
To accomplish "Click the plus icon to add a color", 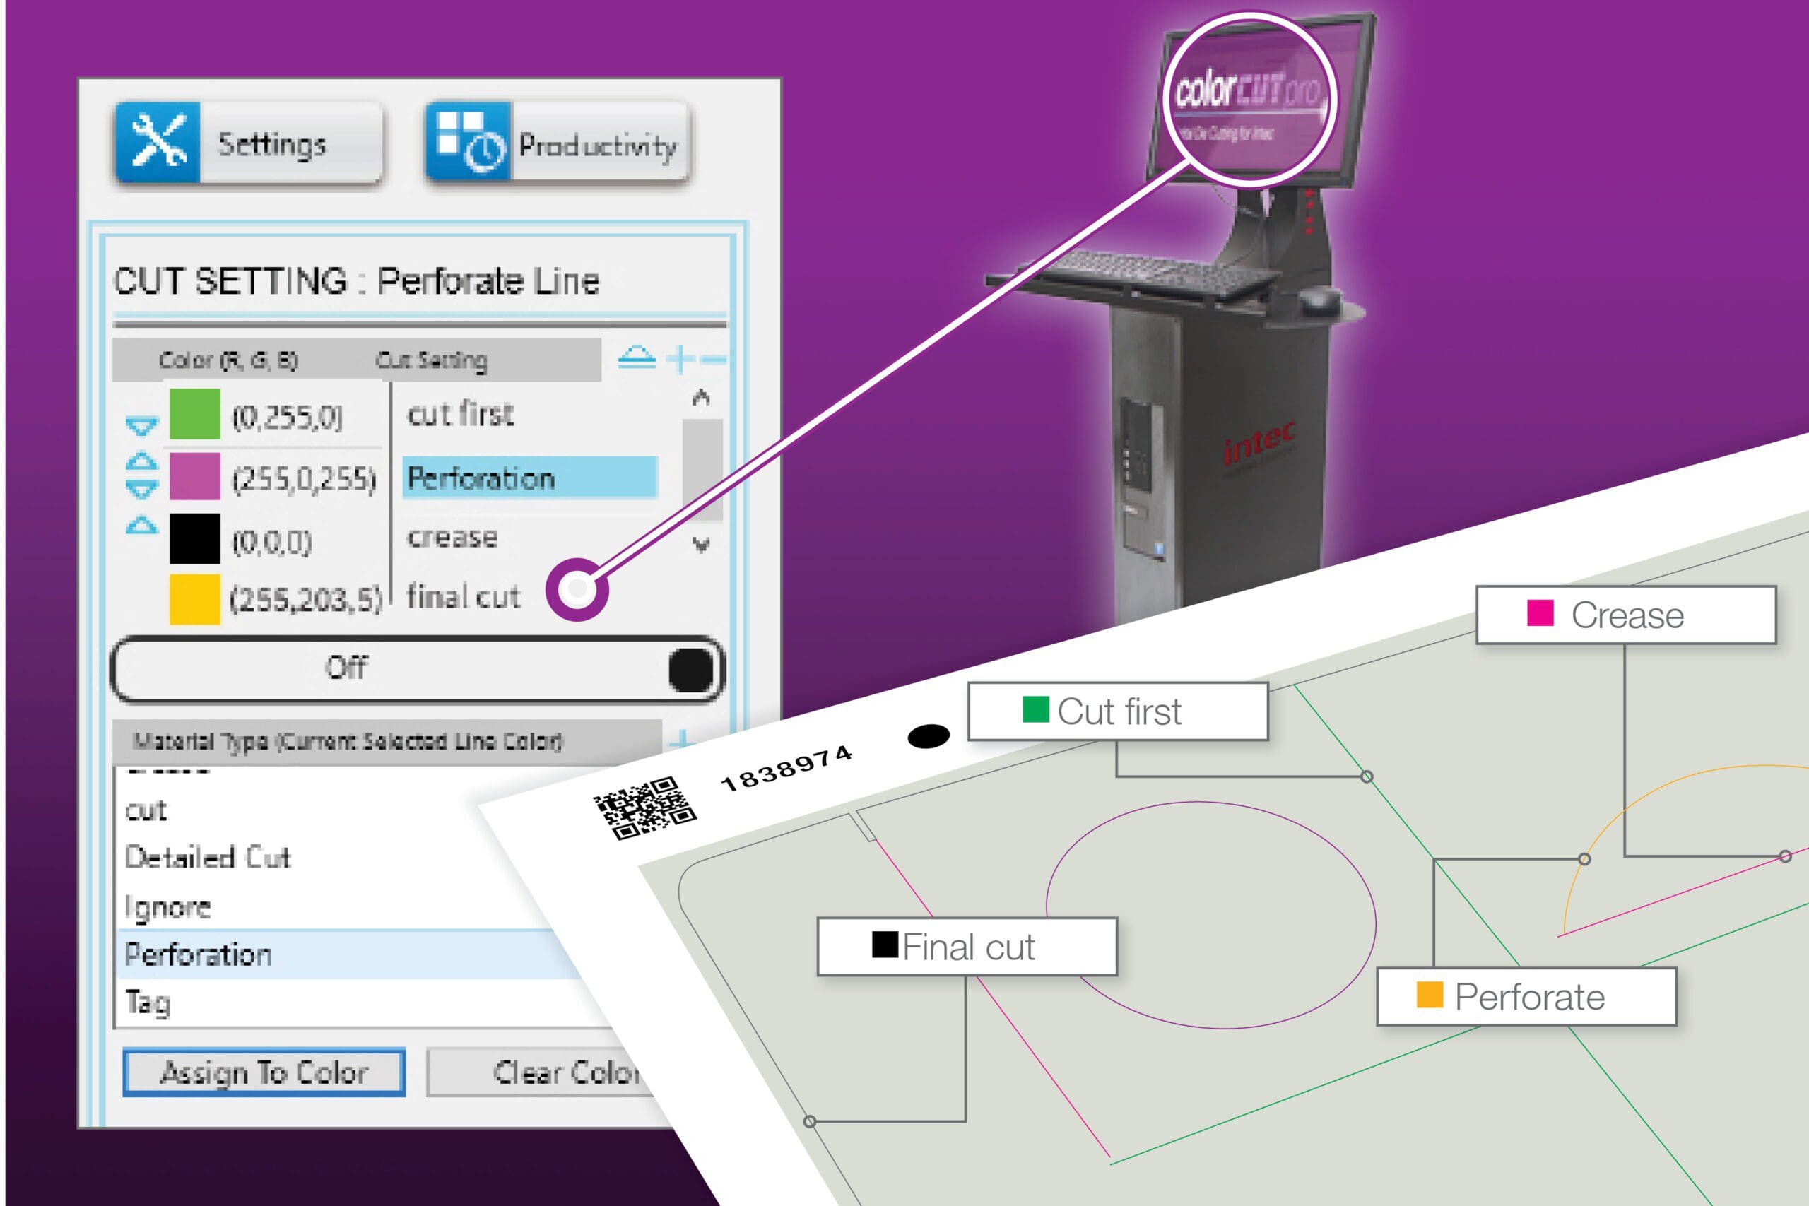I will [680, 358].
